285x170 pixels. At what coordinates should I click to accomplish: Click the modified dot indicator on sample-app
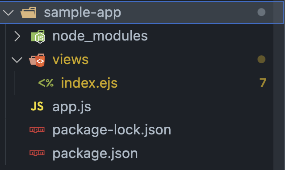[261, 12]
